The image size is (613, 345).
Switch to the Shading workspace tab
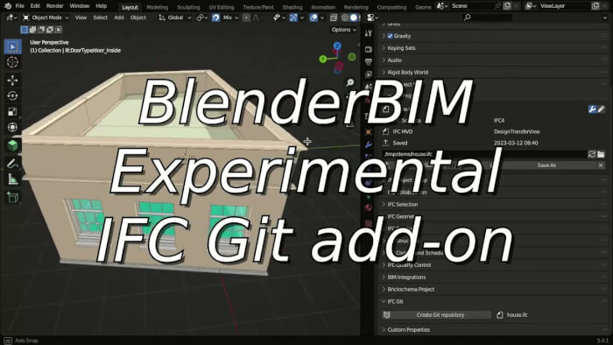[x=292, y=7]
